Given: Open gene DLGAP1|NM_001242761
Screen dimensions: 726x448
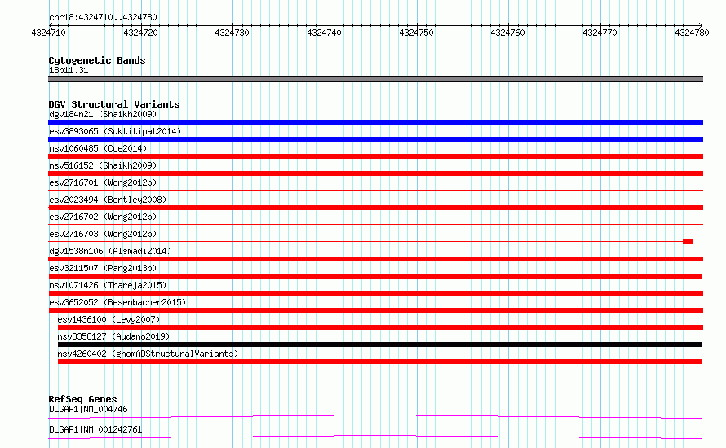Looking at the screenshot, I should 95,429.
